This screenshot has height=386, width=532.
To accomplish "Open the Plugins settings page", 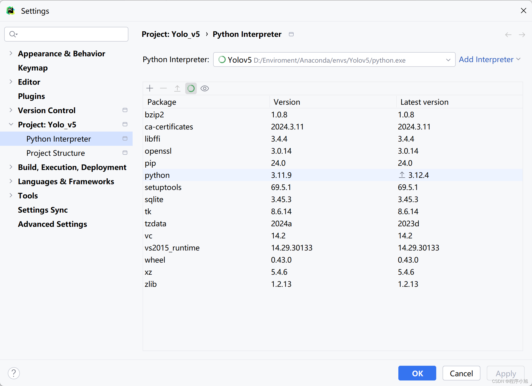I will [x=31, y=96].
